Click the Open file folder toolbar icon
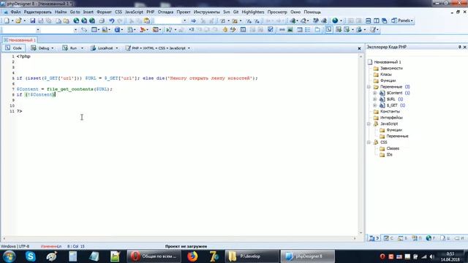This screenshot has width=468, height=263. [18, 20]
